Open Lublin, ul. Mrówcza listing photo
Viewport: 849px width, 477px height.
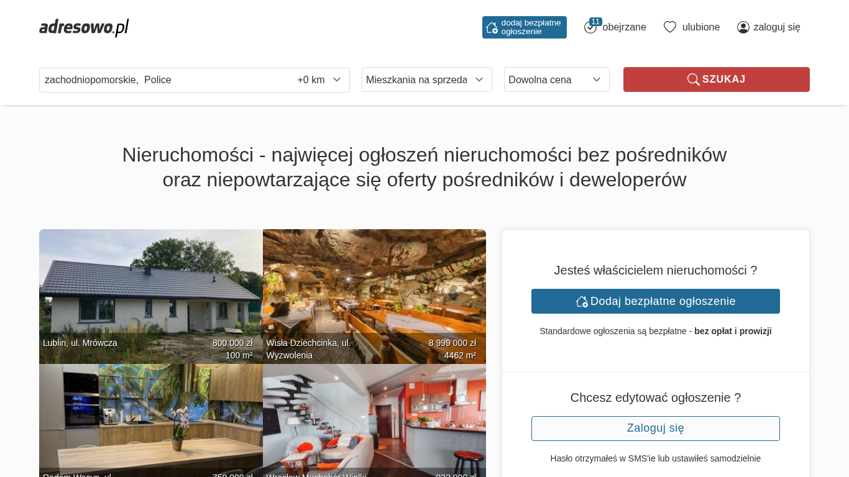[x=151, y=296]
